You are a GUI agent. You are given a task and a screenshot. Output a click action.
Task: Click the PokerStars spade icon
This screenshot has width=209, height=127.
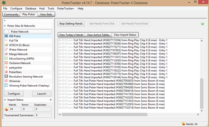(x=6, y=72)
